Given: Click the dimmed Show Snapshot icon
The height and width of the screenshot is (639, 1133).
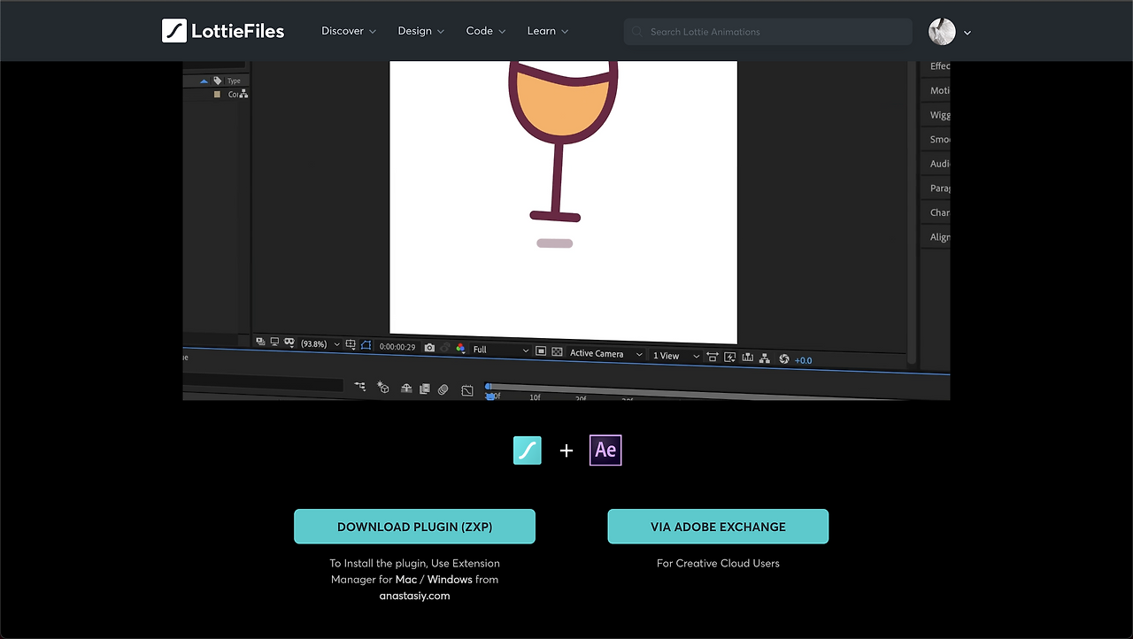Looking at the screenshot, I should tap(445, 348).
